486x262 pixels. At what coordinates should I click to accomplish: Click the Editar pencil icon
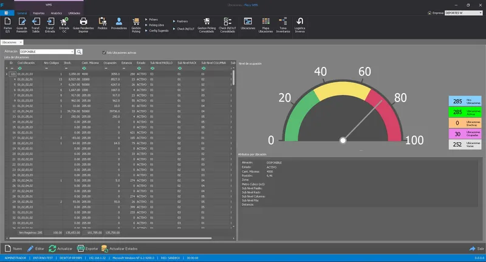coord(30,249)
